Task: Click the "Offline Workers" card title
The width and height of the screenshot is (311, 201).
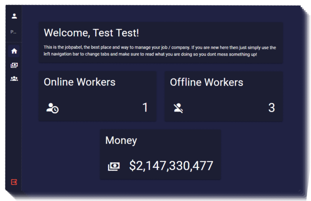Action: click(206, 82)
